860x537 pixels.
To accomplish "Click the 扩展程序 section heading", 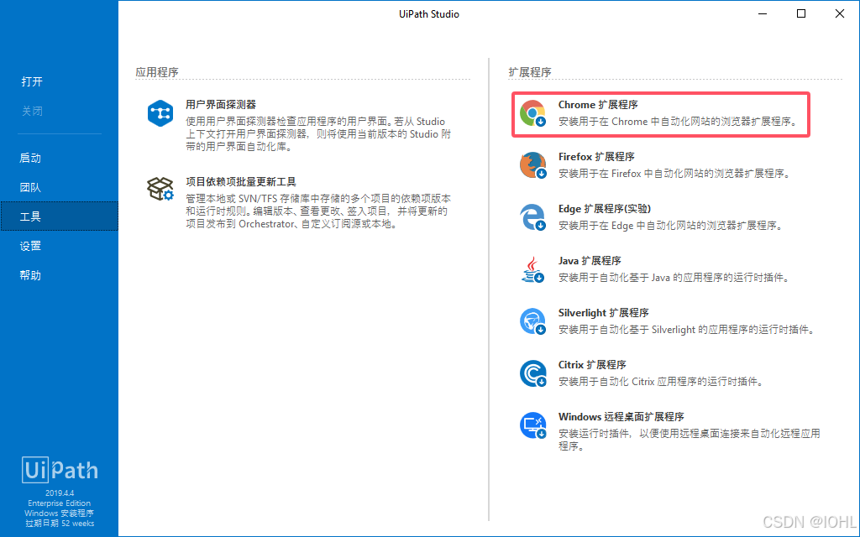I will (x=530, y=72).
